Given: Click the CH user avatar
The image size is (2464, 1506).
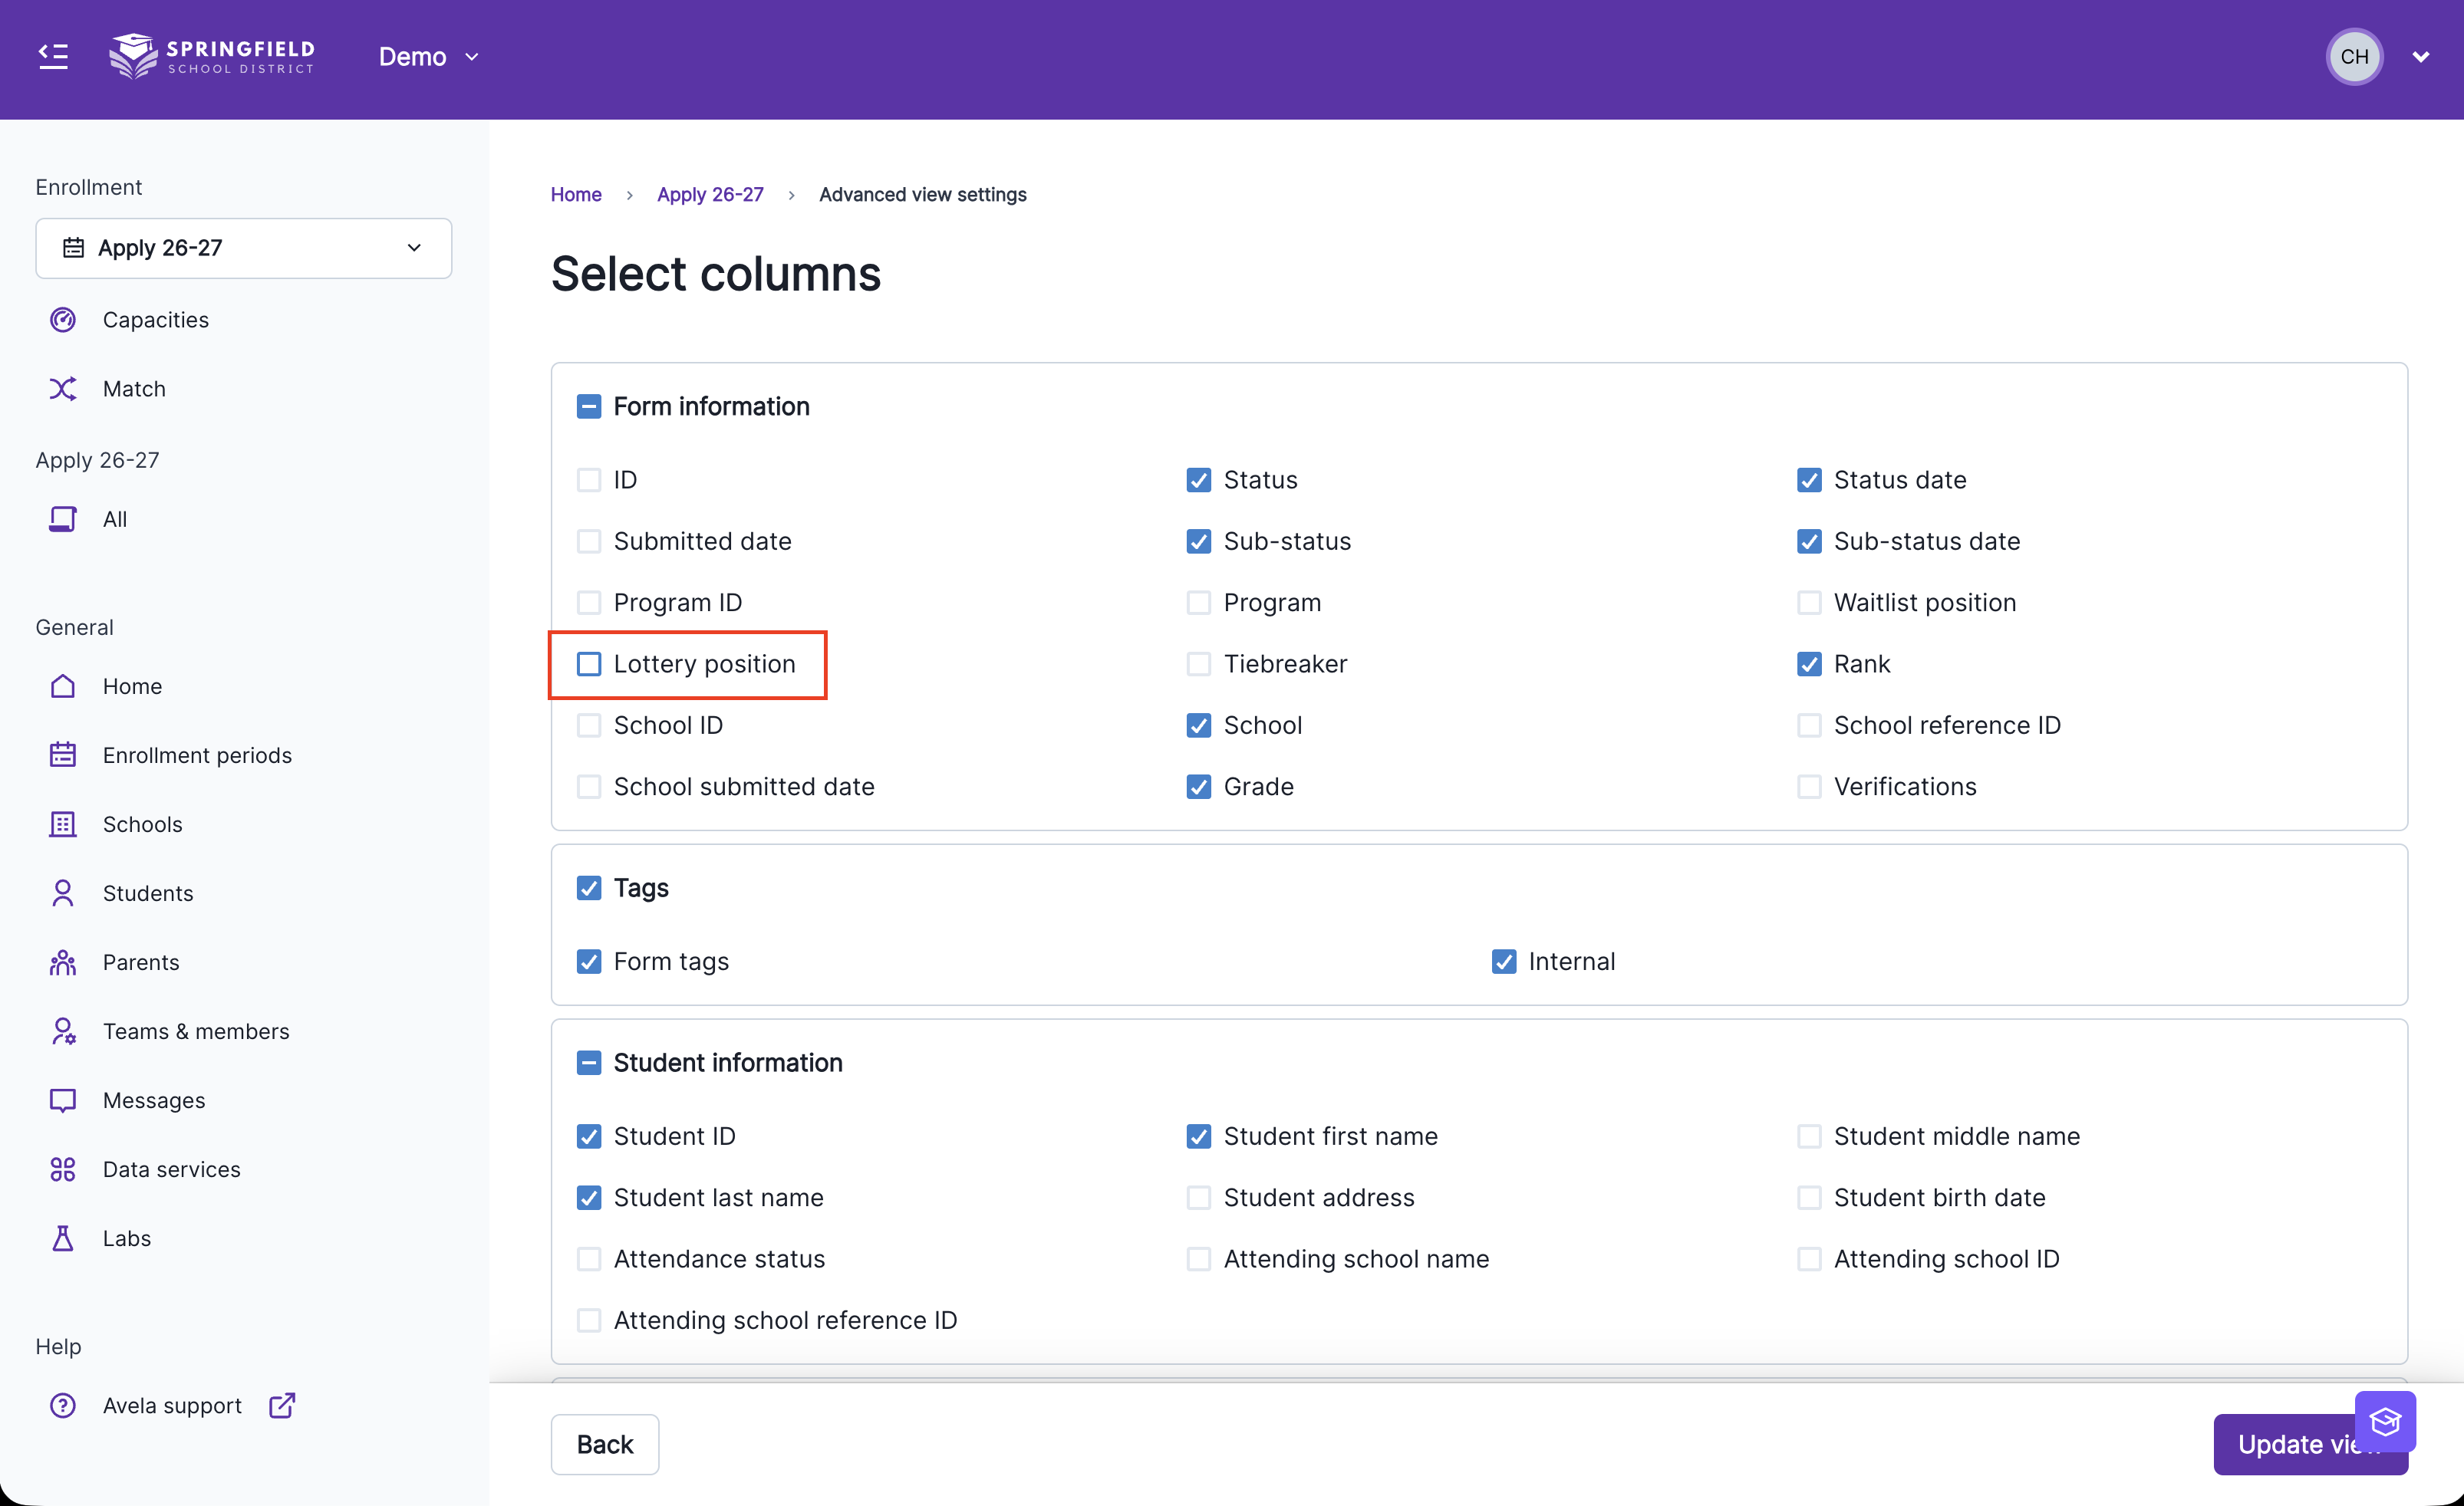Looking at the screenshot, I should click(2354, 57).
